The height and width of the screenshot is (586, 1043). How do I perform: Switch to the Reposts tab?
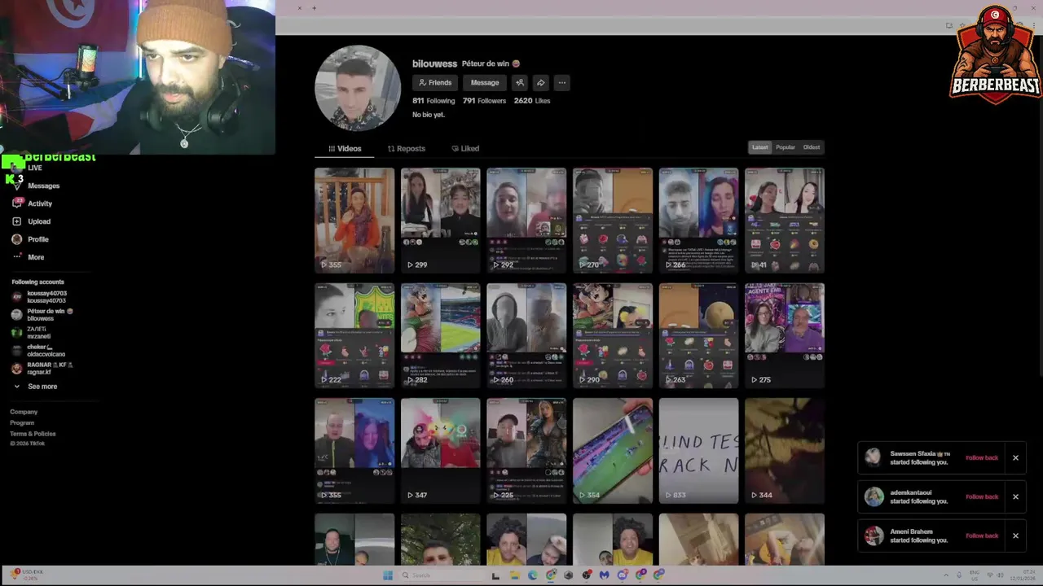coord(407,148)
